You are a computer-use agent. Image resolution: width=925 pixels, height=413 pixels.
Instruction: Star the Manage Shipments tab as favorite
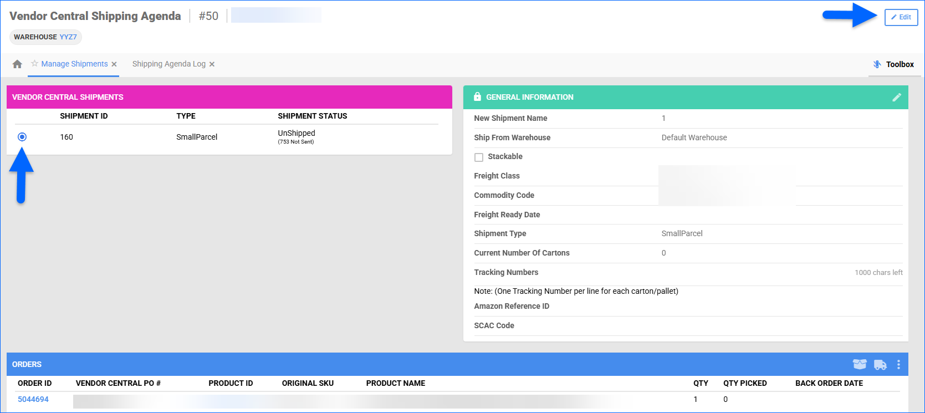pyautogui.click(x=34, y=64)
